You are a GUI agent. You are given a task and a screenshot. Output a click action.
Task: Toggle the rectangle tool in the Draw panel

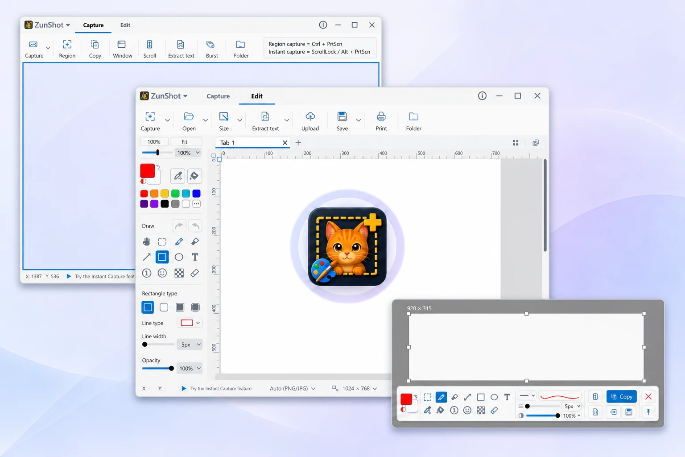point(162,257)
